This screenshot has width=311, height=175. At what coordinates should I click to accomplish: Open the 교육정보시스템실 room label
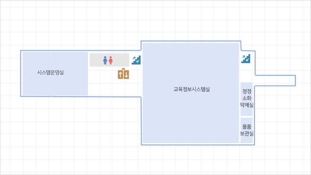pyautogui.click(x=192, y=90)
